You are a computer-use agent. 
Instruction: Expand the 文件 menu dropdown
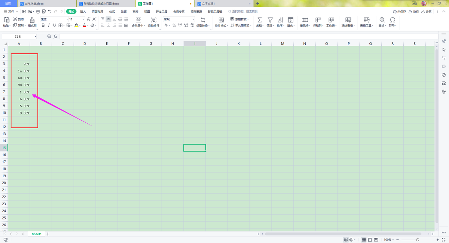(10, 12)
